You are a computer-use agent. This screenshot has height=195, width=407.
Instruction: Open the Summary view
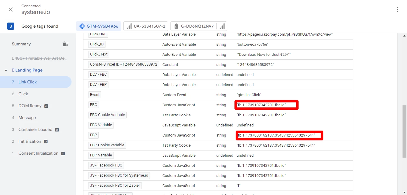click(x=21, y=44)
